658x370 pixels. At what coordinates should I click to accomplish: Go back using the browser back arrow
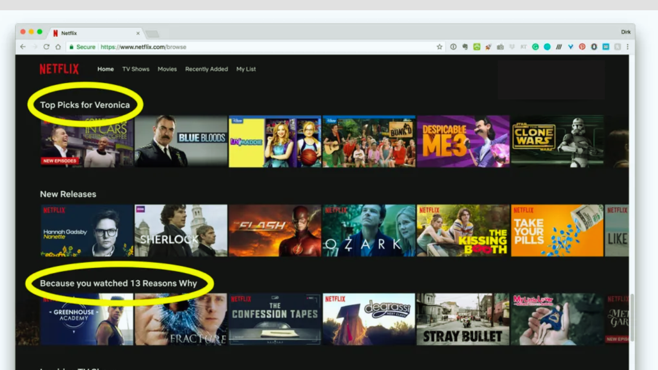(x=23, y=47)
